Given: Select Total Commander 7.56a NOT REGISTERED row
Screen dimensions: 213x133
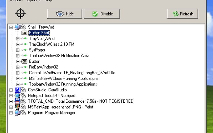Looking at the screenshot, I should pyautogui.click(x=81, y=101).
